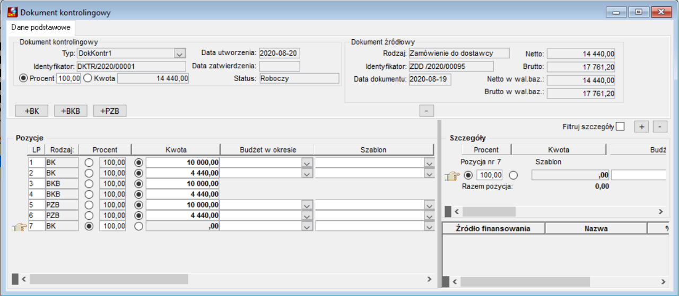Click the Data zatwierdzenia empty field
Screen dimensions: 679x296
click(x=280, y=66)
